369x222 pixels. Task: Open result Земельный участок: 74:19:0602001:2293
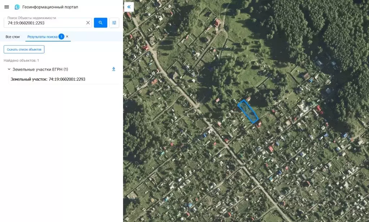48,79
